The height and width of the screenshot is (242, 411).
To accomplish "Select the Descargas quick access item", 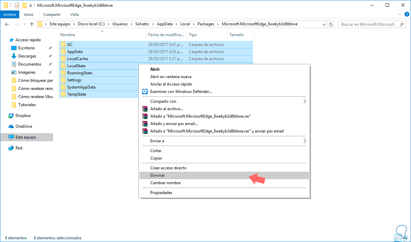I will 27,56.
